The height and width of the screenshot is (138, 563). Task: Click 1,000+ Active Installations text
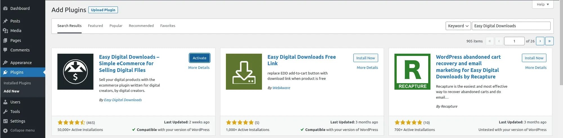247,130
